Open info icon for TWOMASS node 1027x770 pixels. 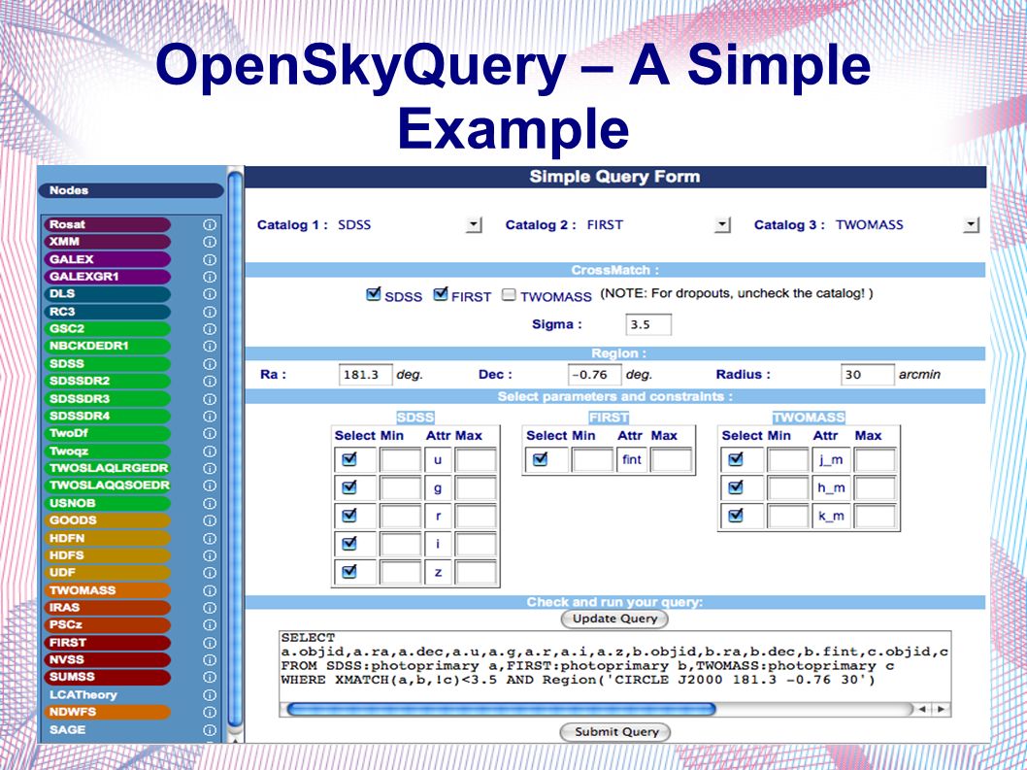(x=210, y=590)
